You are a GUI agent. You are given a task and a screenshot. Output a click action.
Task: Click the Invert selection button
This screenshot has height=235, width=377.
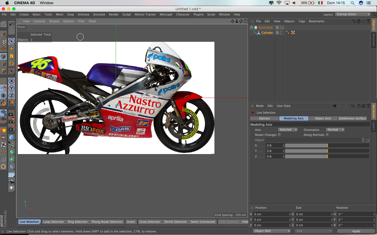click(131, 222)
